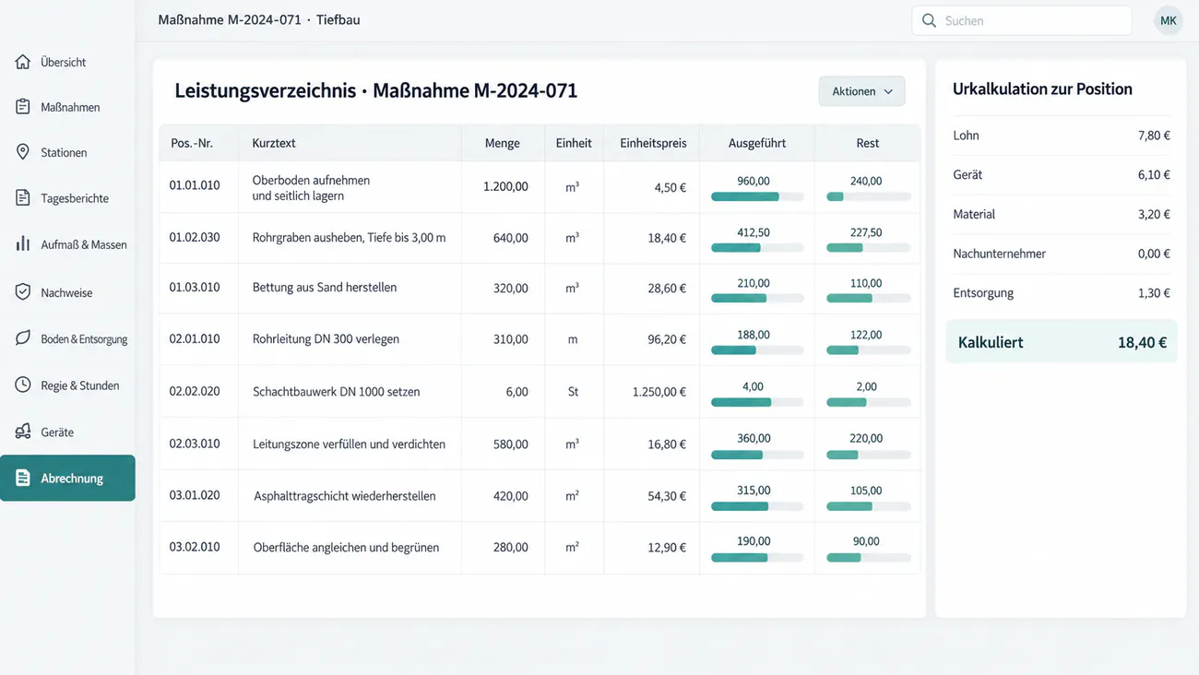Click 'Rohrleitung DN 300 verlegen' text
1199x675 pixels.
pyautogui.click(x=326, y=339)
